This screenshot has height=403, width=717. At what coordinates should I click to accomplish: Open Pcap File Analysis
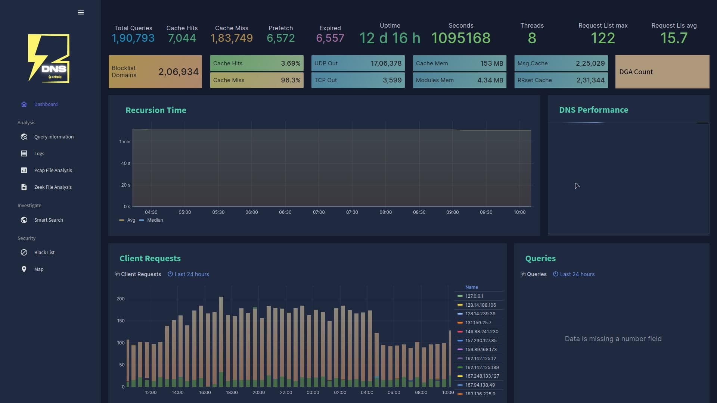53,170
